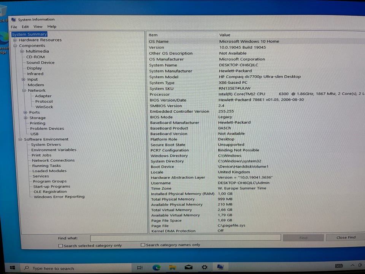Open the Task View taskbar icon
This screenshot has width=365, height=274.
click(x=140, y=268)
